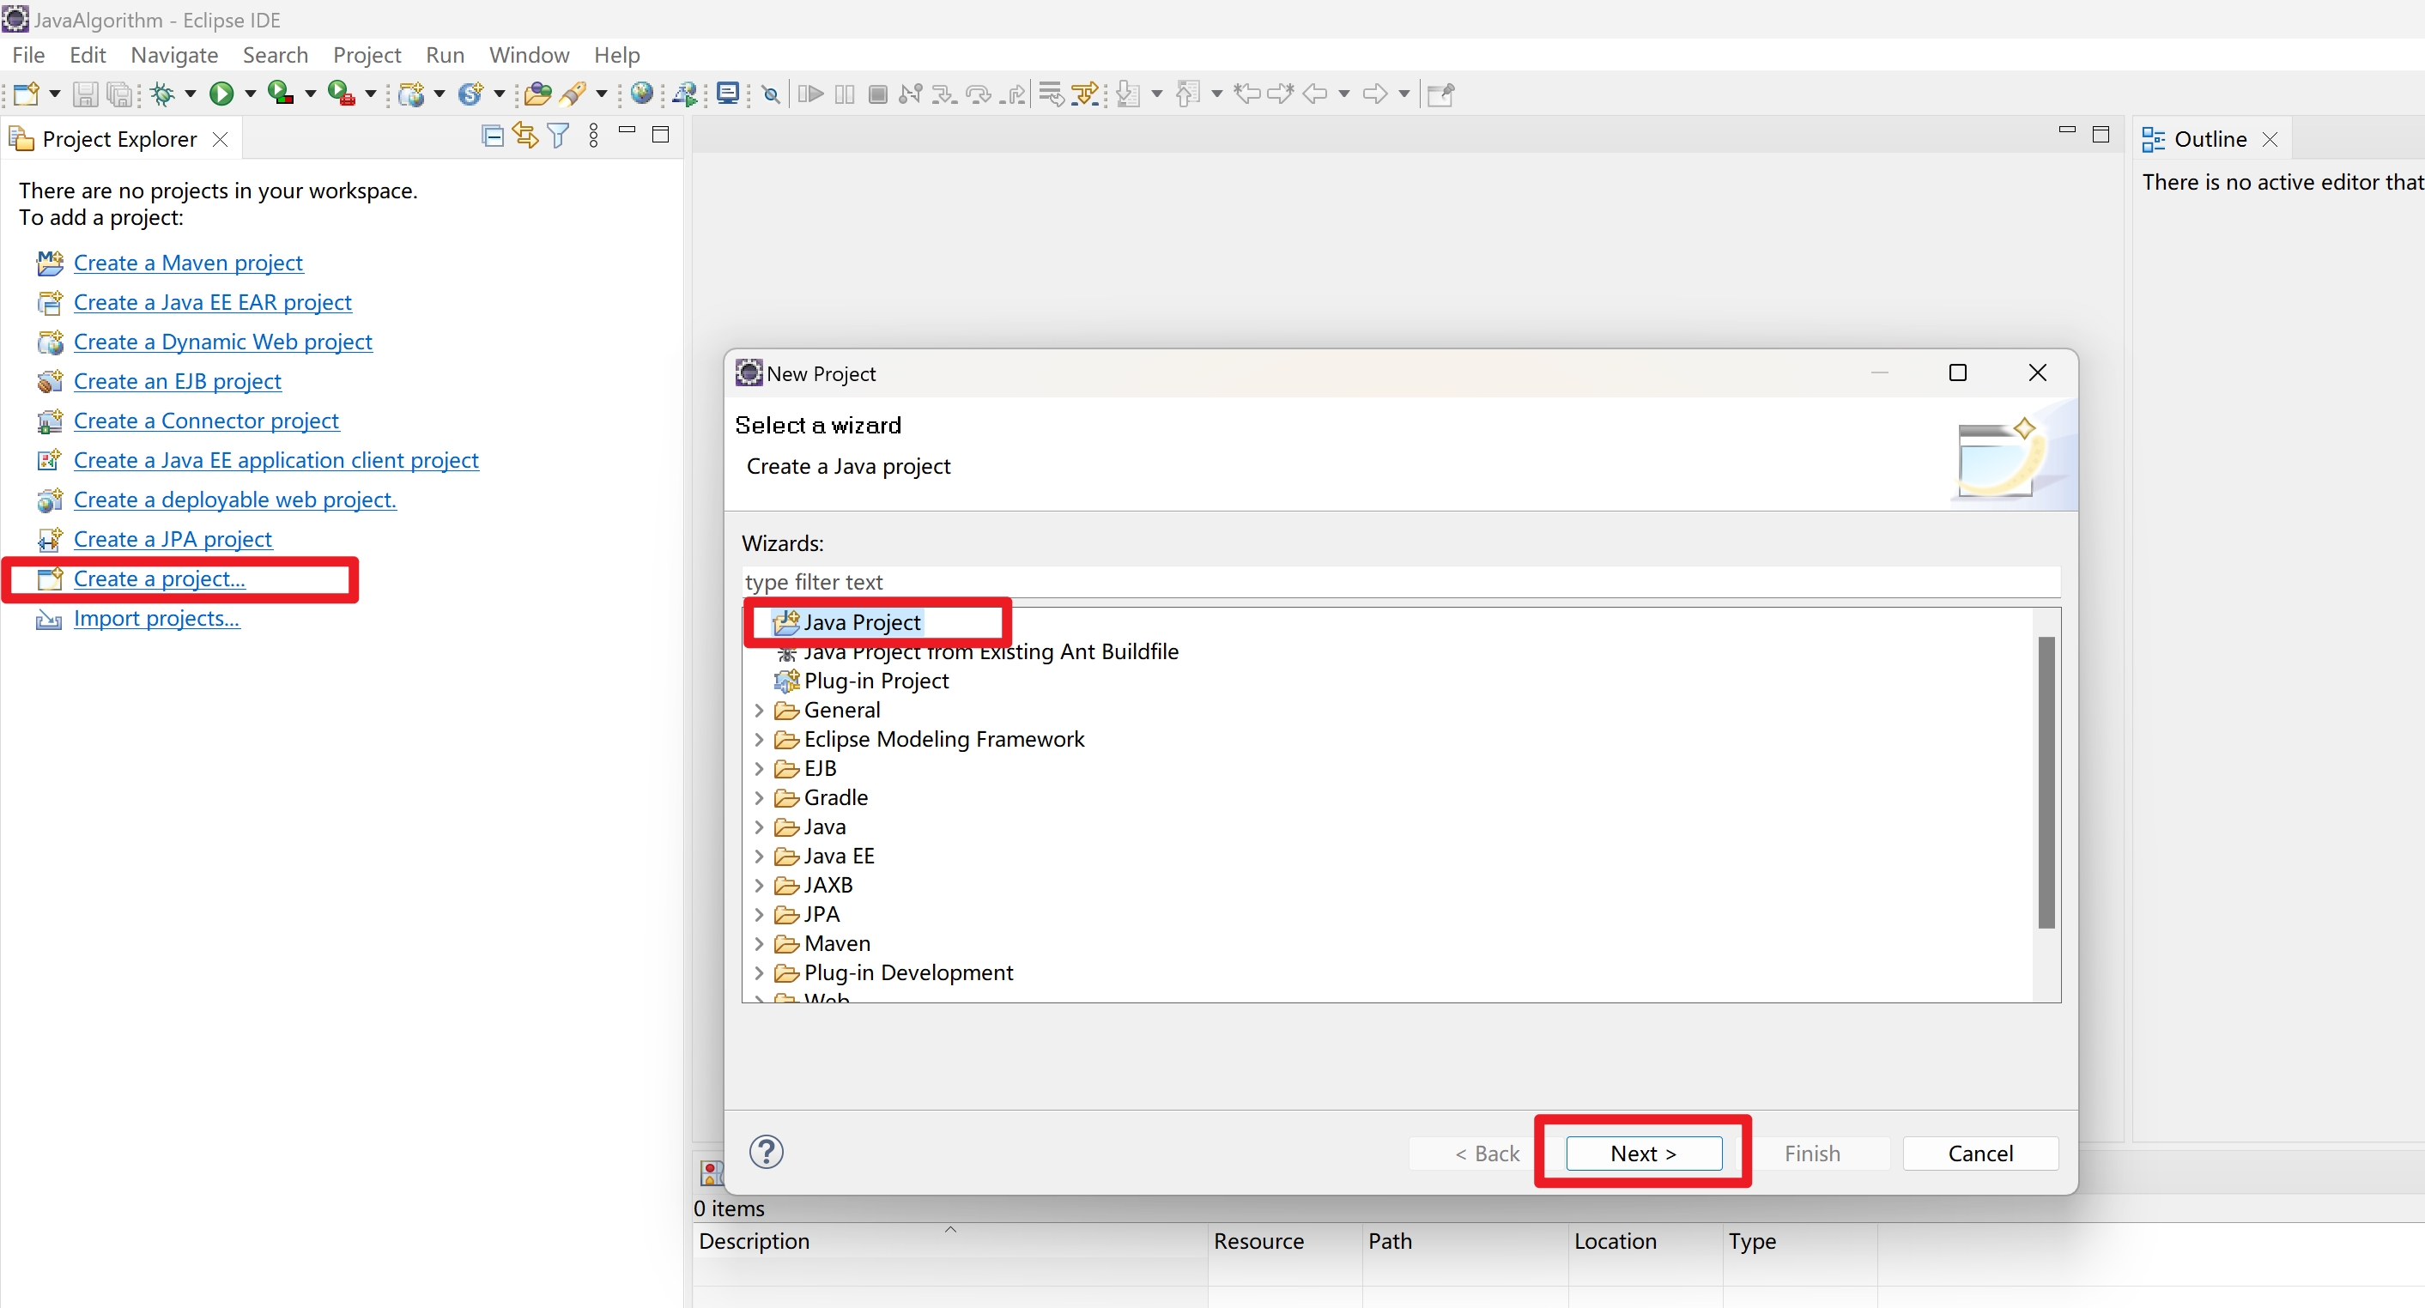This screenshot has width=2425, height=1308.
Task: Click the Open Type folder icon
Action: tap(537, 94)
